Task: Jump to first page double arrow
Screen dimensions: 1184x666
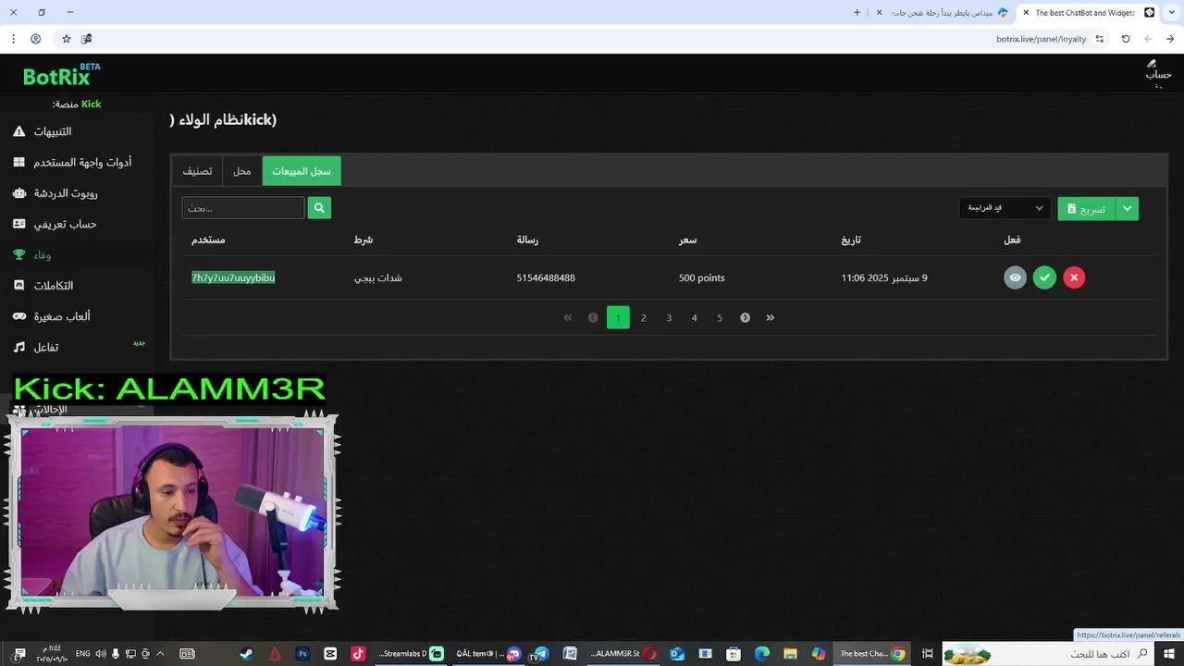Action: tap(568, 317)
